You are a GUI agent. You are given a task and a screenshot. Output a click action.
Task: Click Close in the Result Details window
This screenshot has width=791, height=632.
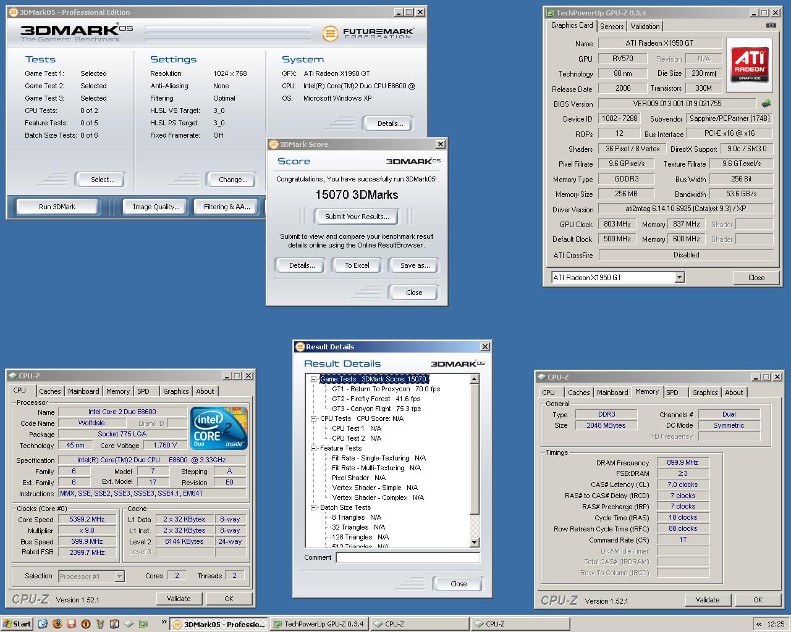pos(459,584)
